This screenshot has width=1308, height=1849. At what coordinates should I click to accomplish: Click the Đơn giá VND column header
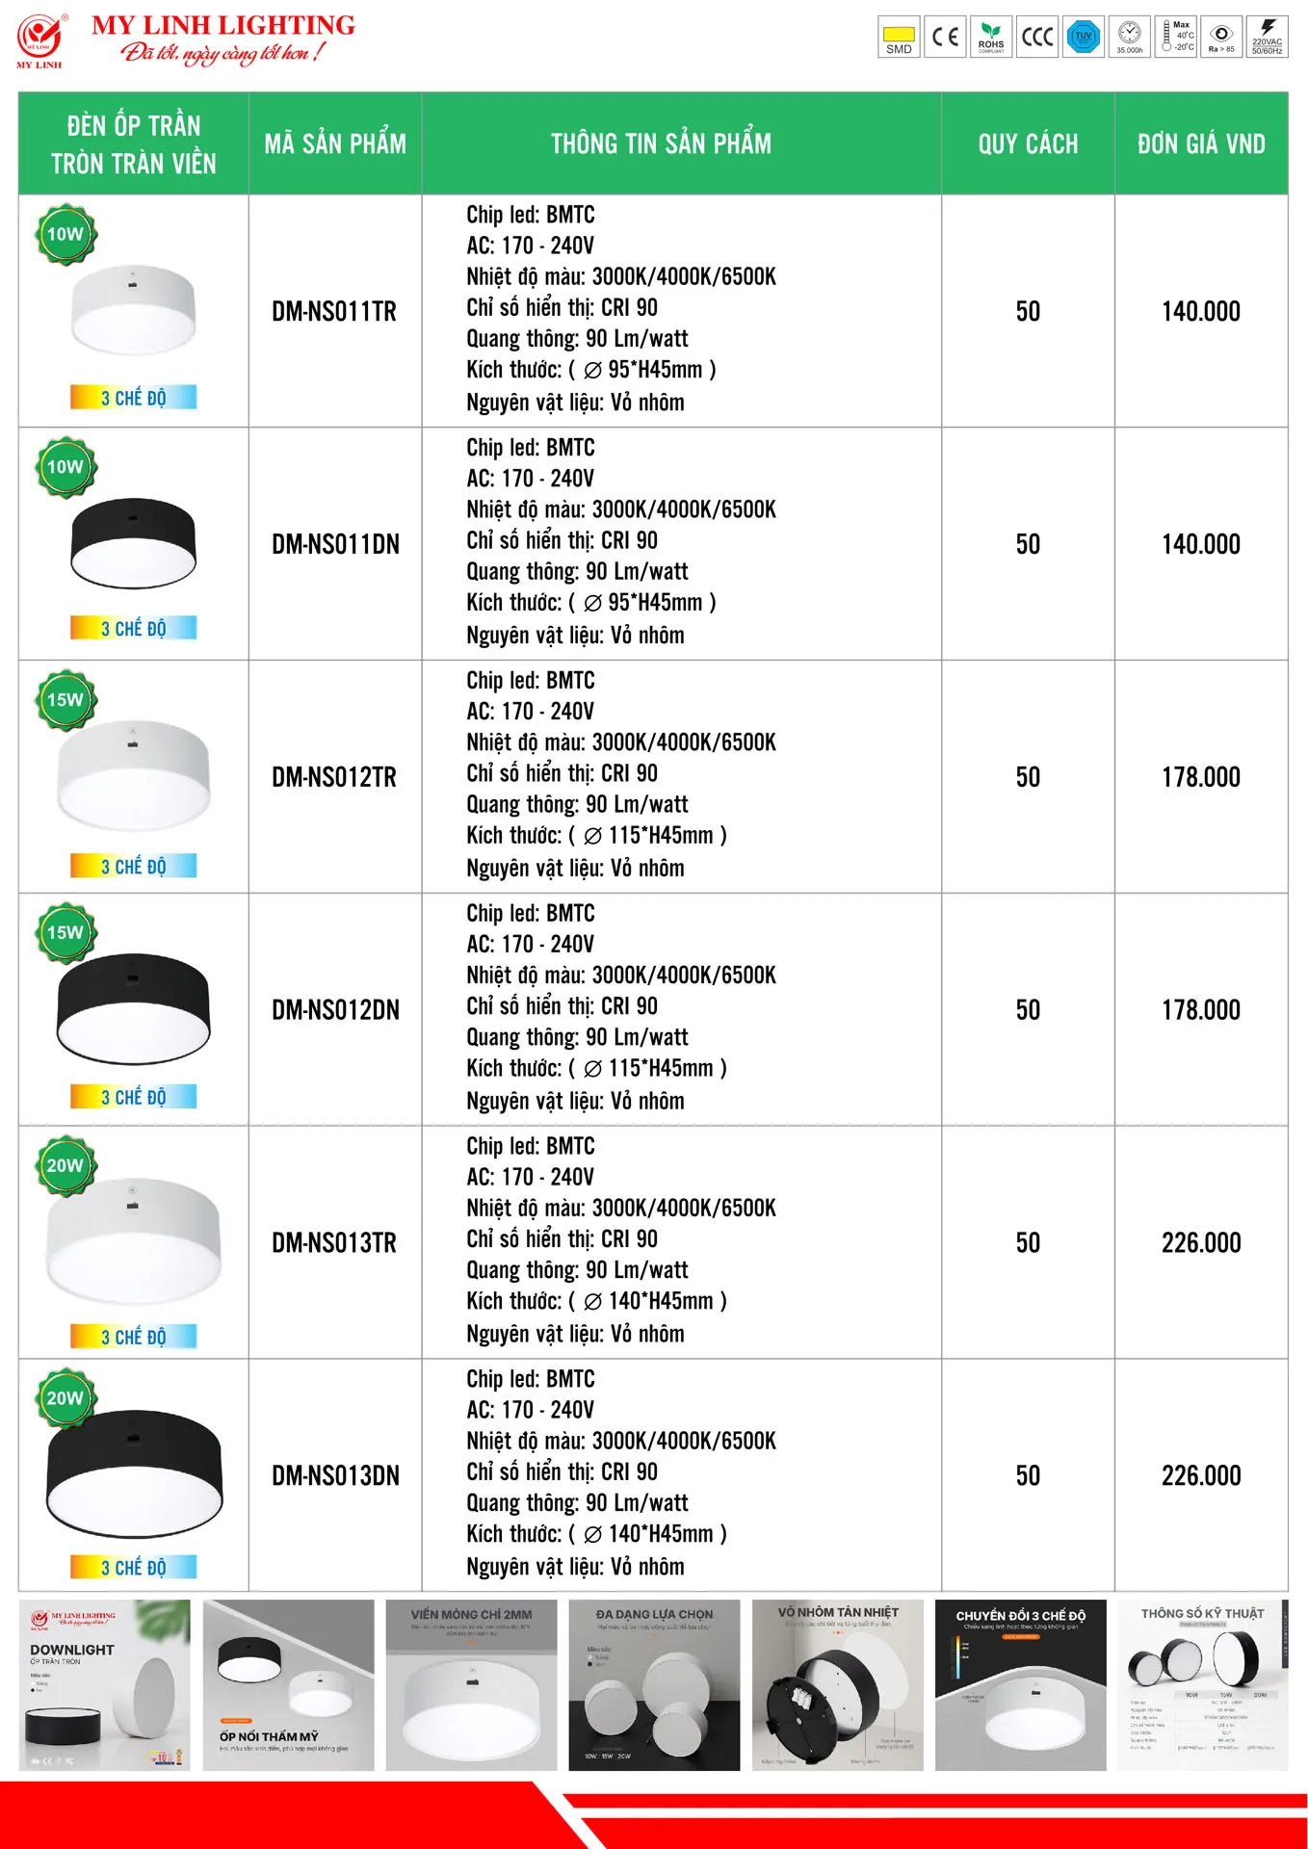[x=1201, y=144]
